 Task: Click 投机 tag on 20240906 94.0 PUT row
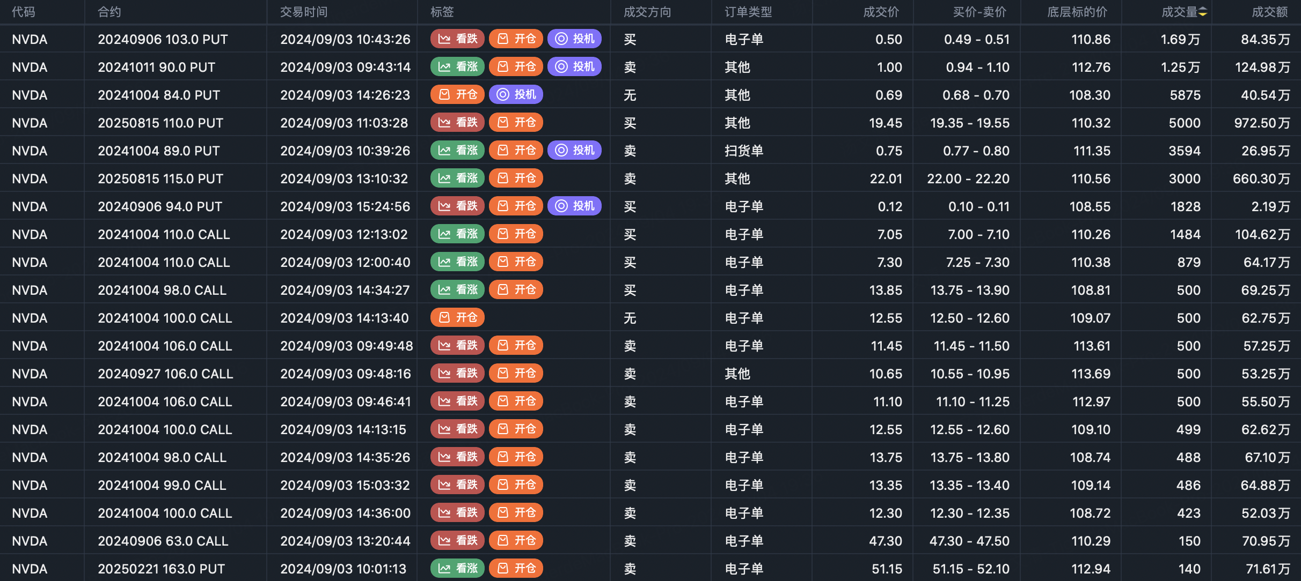click(575, 206)
